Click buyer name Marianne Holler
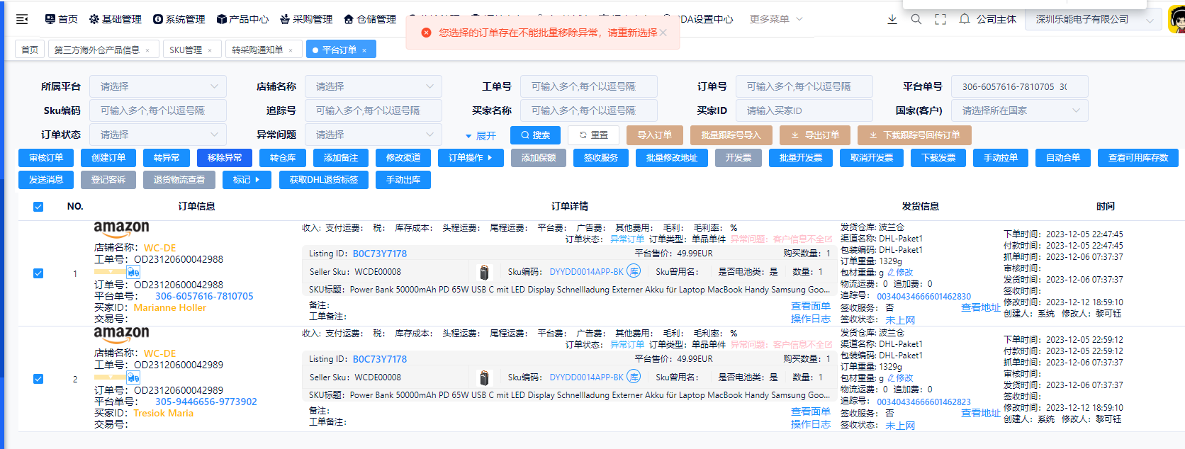This screenshot has height=449, width=1185. [x=170, y=308]
